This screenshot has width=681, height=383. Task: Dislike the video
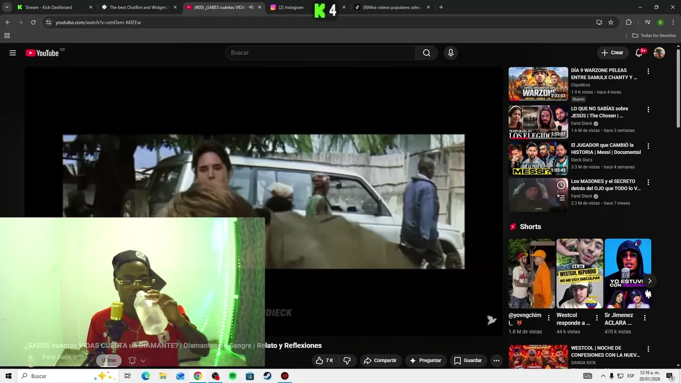(x=347, y=360)
